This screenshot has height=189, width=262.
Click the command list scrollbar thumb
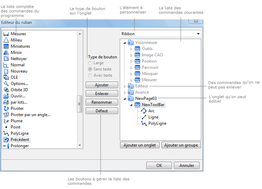(80, 104)
